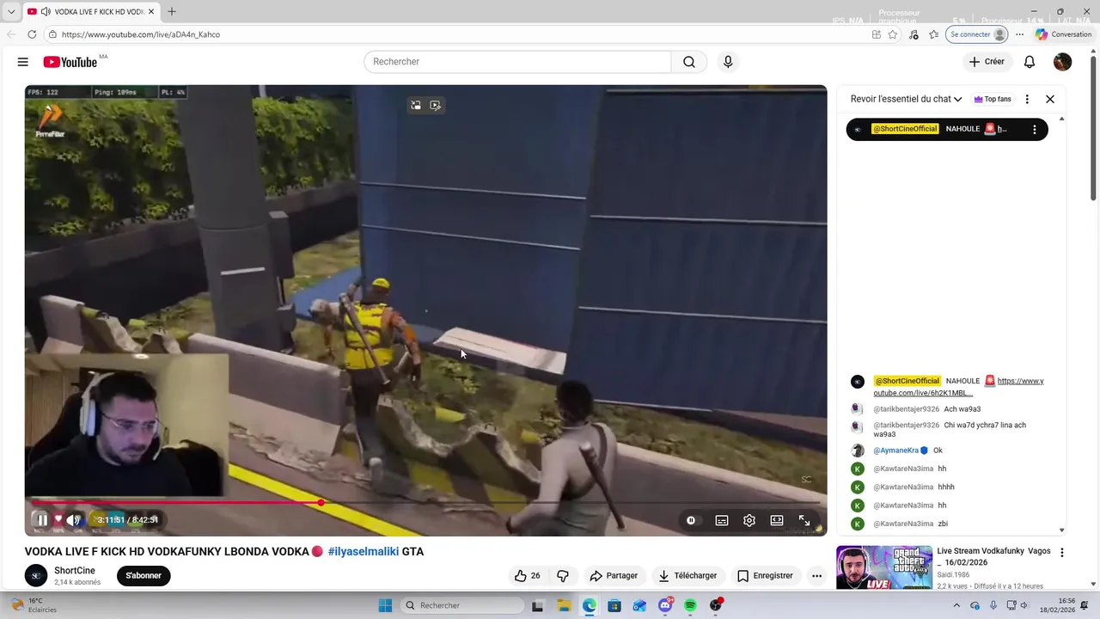Open Edge media control icon
Image resolution: width=1100 pixels, height=619 pixels.
point(914,34)
